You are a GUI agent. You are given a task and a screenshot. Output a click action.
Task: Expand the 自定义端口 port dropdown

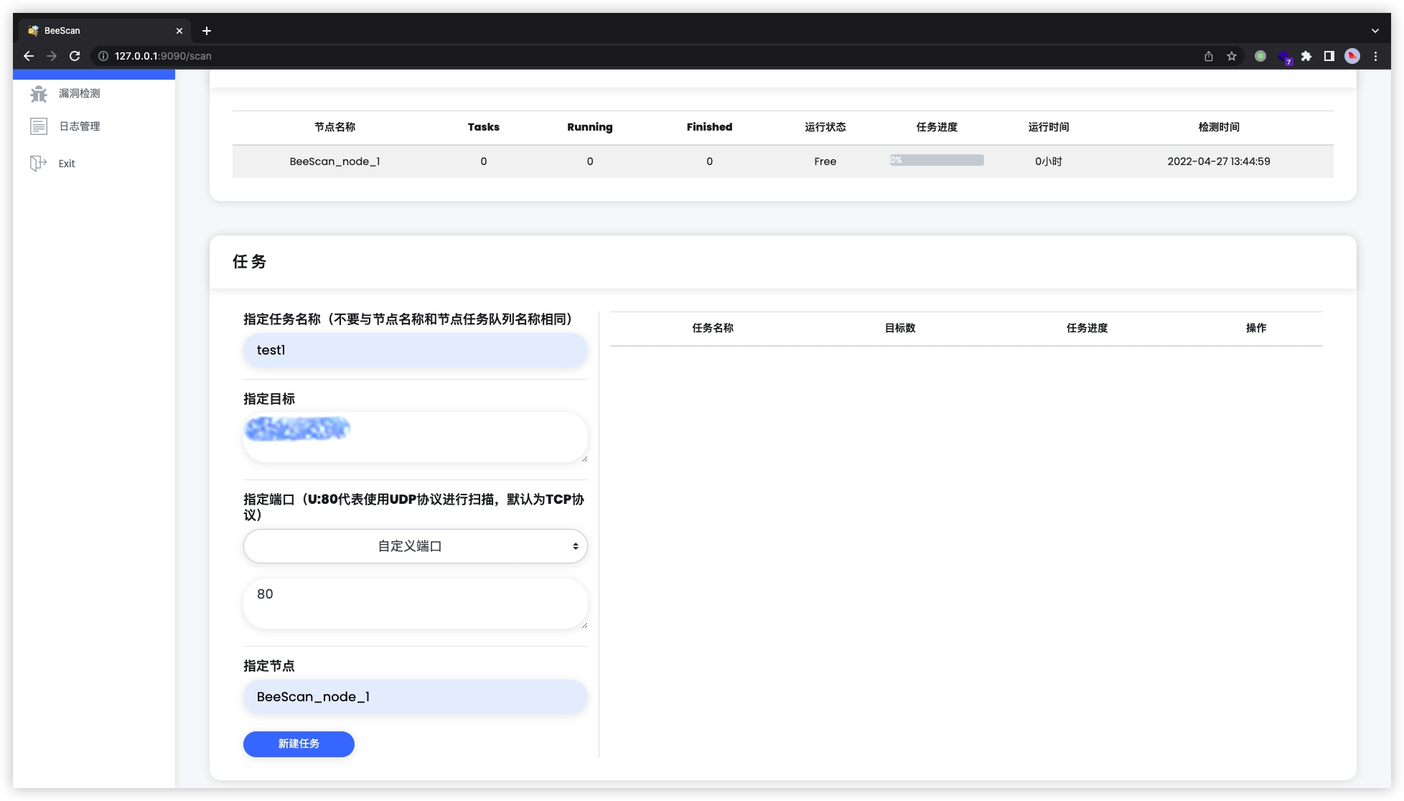[415, 546]
